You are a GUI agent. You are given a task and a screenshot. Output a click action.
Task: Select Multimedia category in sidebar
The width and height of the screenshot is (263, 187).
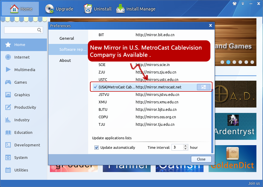tap(24, 70)
